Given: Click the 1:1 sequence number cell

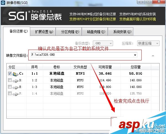Looking at the screenshot, I should (35, 74).
